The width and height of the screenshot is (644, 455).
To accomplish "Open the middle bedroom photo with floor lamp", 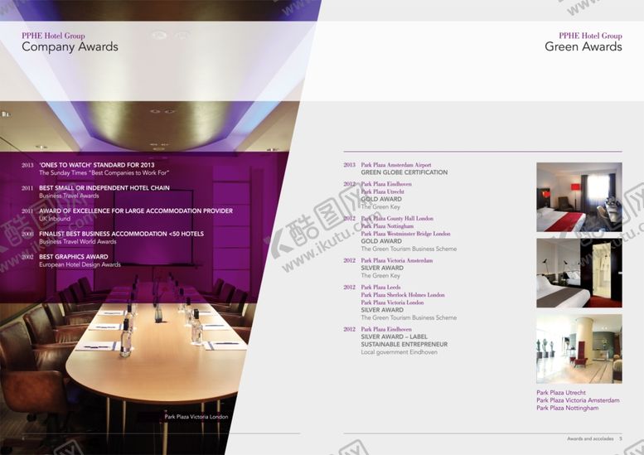I will (579, 273).
